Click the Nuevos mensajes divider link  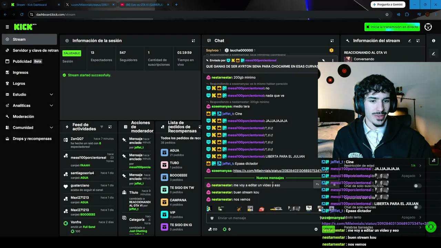(270, 178)
